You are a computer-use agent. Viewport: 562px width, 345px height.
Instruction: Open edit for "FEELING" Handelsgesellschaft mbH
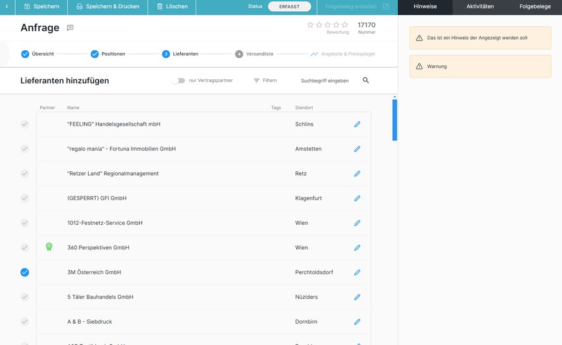tap(357, 124)
